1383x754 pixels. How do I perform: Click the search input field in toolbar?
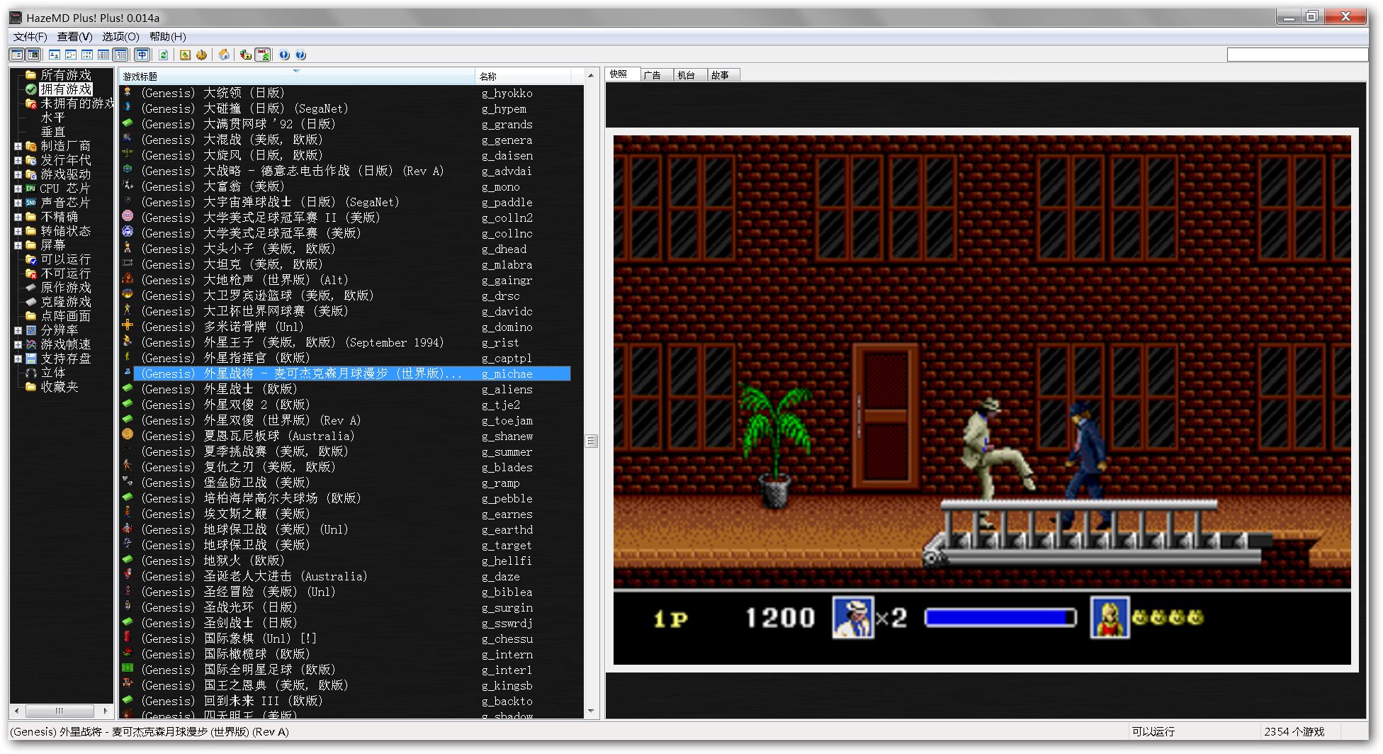coord(1297,55)
